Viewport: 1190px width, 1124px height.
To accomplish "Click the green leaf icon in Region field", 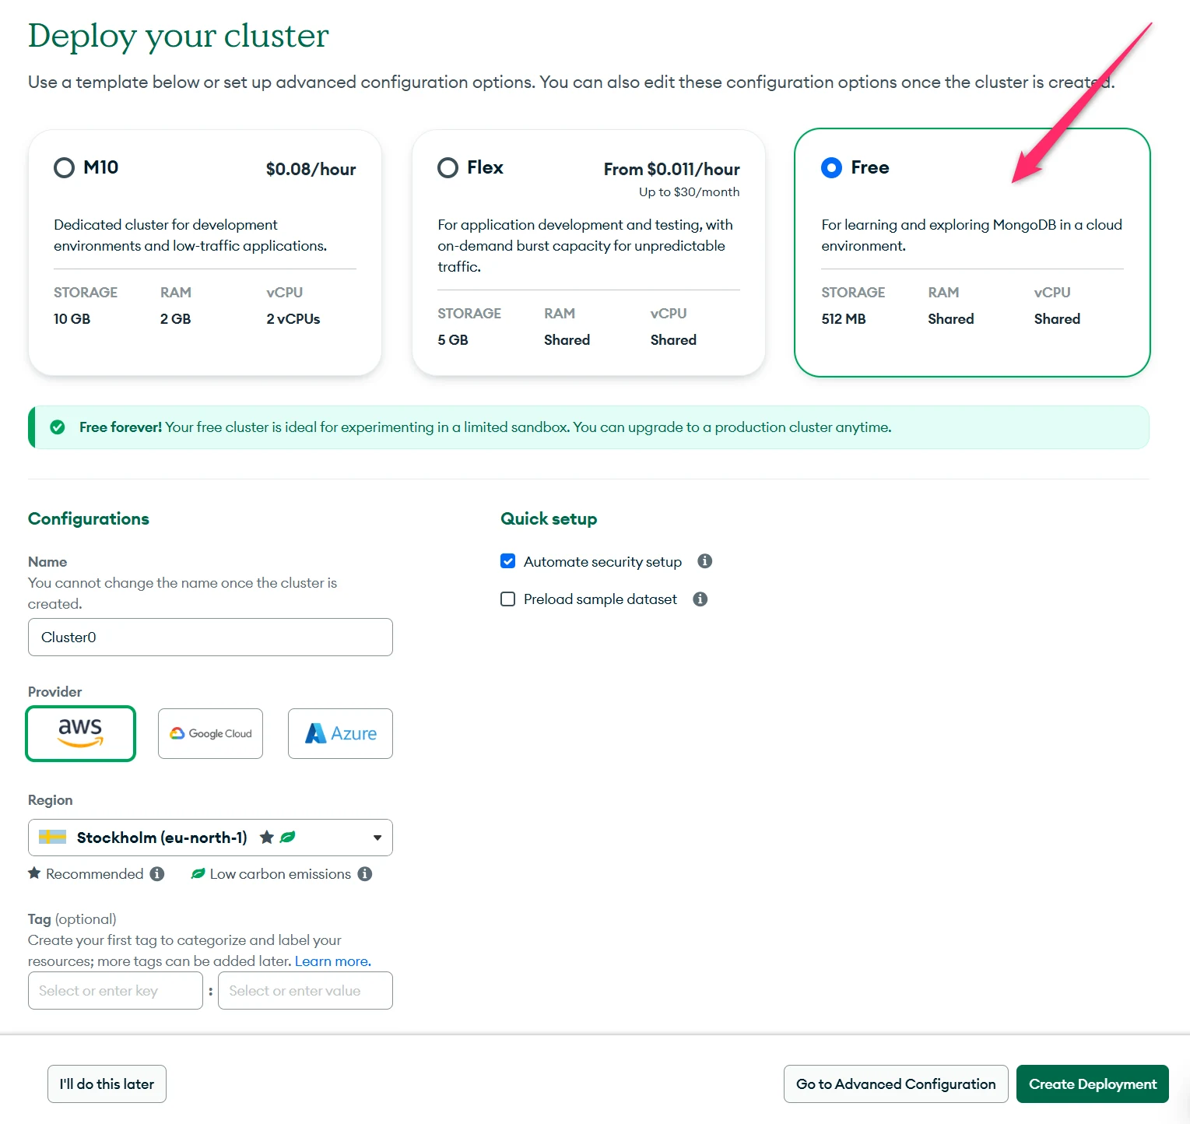I will pyautogui.click(x=288, y=838).
